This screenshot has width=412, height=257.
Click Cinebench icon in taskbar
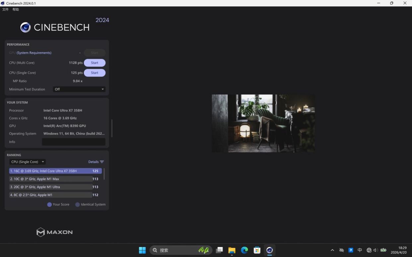point(270,250)
